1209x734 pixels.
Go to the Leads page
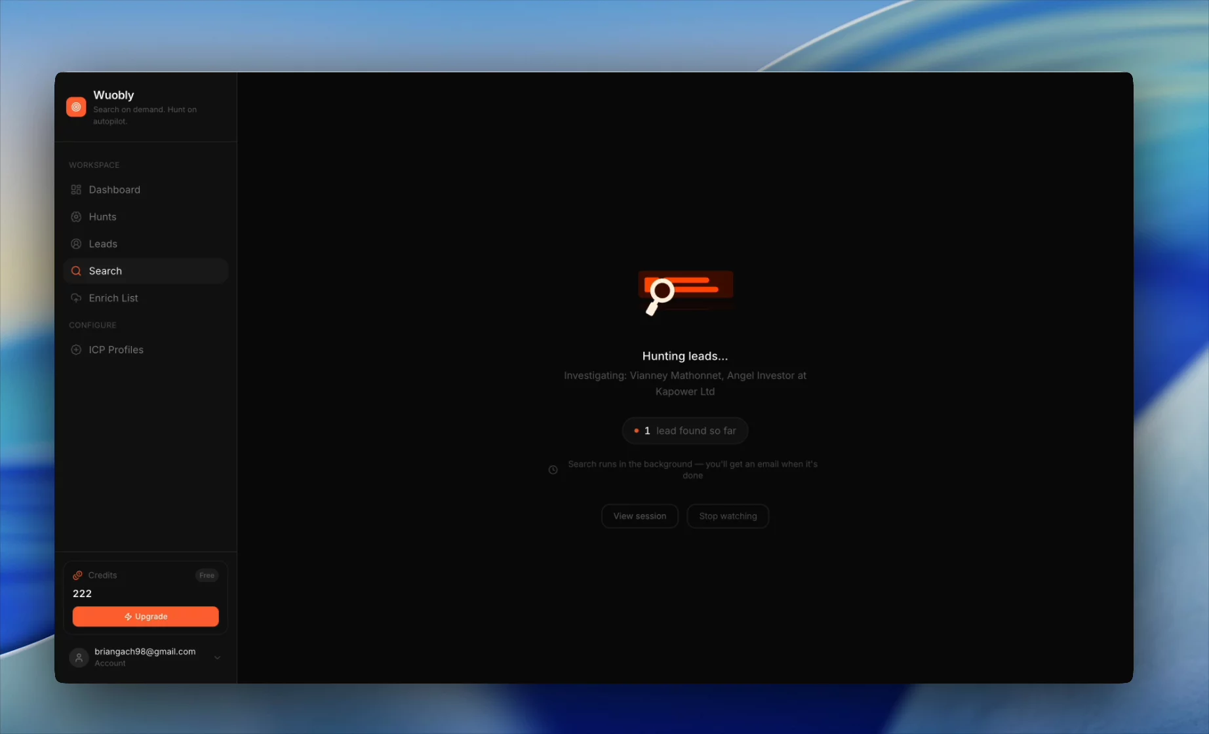[x=146, y=244]
